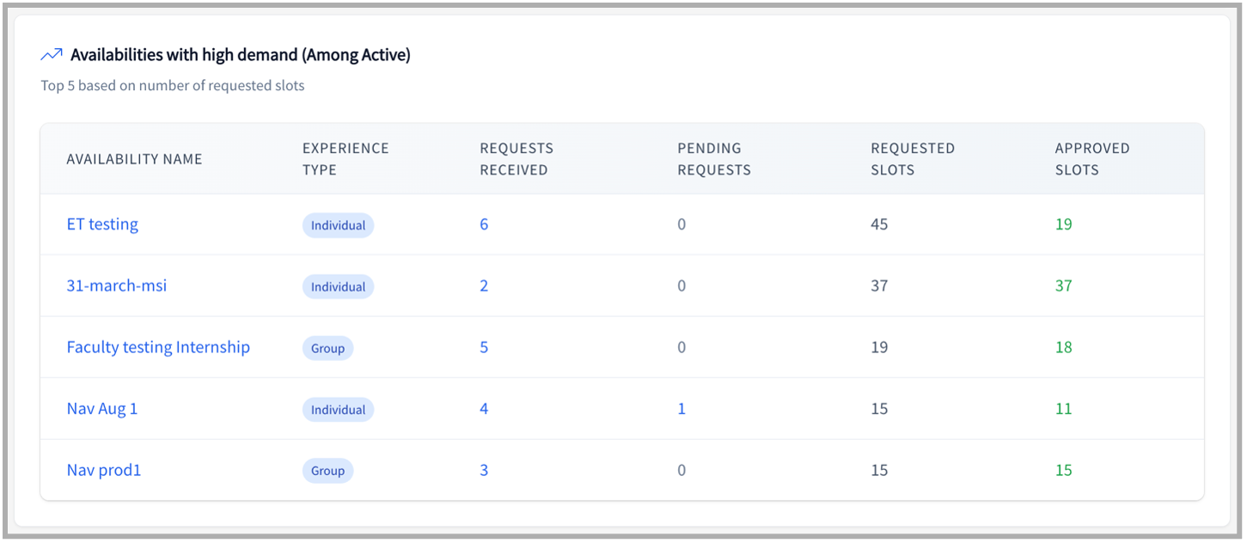Select the Nav Aug 1 availability
Screen dimensions: 1247x543
(x=102, y=409)
